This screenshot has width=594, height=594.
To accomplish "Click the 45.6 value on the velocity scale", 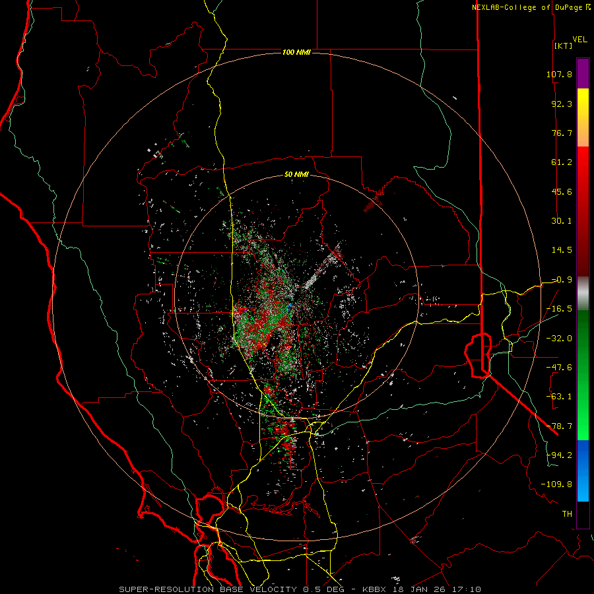I will tap(562, 191).
